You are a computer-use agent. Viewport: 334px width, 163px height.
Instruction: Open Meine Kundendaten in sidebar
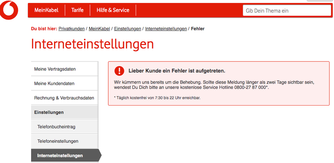65,84
